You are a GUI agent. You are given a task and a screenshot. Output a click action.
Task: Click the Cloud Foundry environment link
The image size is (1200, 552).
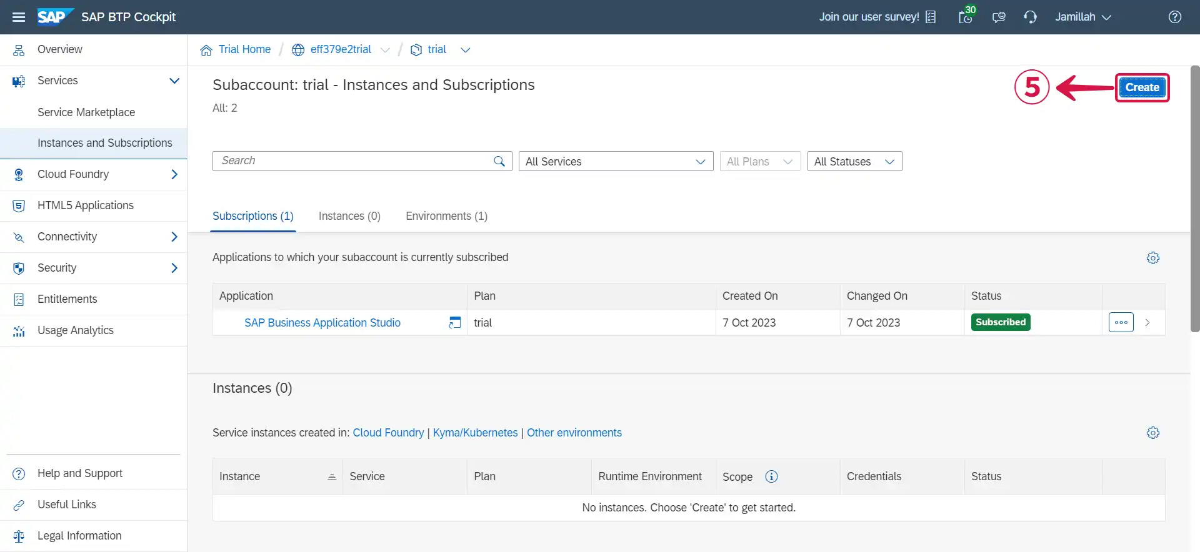pyautogui.click(x=388, y=433)
